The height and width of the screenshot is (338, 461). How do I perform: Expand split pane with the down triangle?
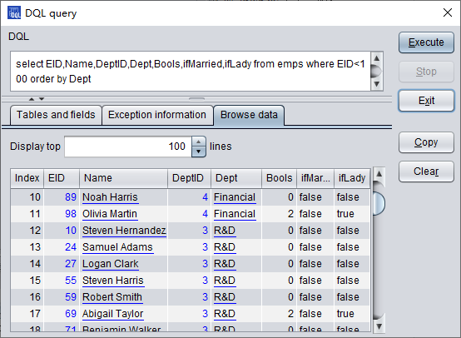42,99
